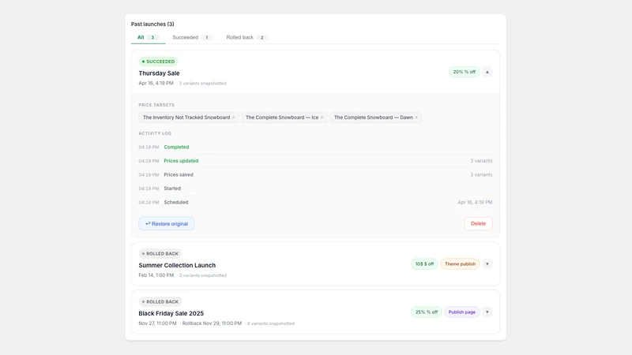This screenshot has height=355, width=632.
Task: Click the 6 variants snapshotted text
Action: 270,323
